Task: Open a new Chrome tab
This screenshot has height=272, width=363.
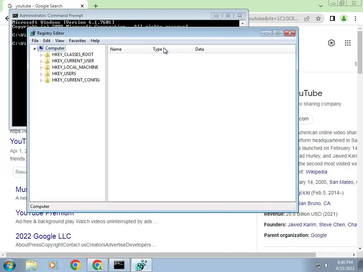Action: 96,6
